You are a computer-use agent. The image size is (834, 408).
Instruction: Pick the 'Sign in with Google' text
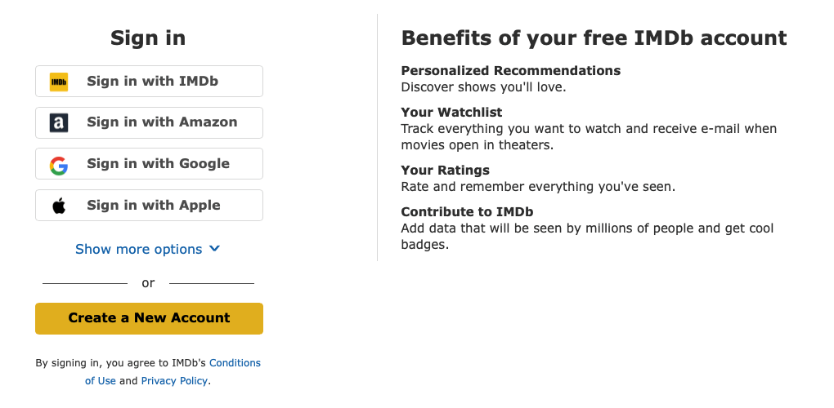[159, 163]
